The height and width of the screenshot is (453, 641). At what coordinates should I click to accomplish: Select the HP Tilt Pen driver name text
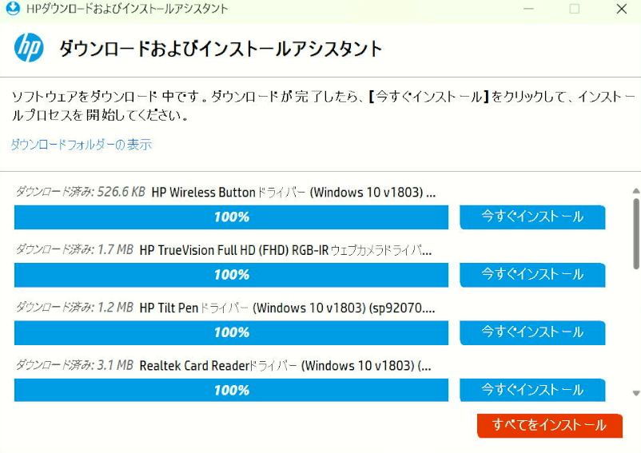pos(288,308)
